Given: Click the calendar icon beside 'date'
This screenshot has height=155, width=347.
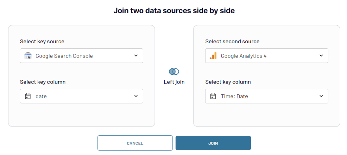Looking at the screenshot, I should pos(28,96).
